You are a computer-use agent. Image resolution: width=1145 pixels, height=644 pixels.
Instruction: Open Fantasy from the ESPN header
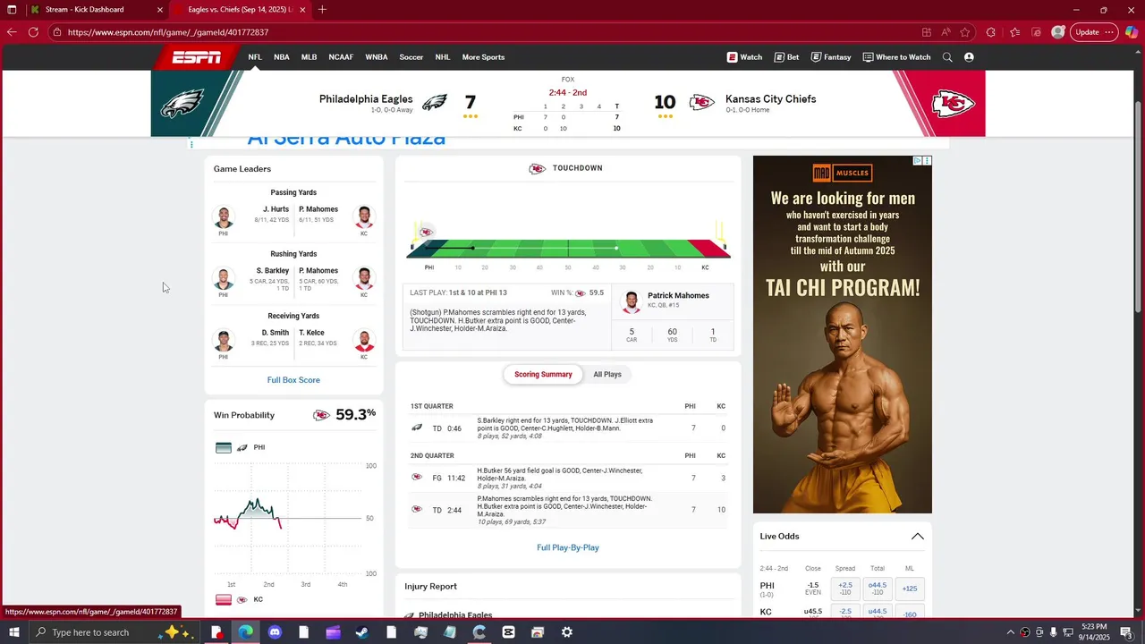(831, 57)
